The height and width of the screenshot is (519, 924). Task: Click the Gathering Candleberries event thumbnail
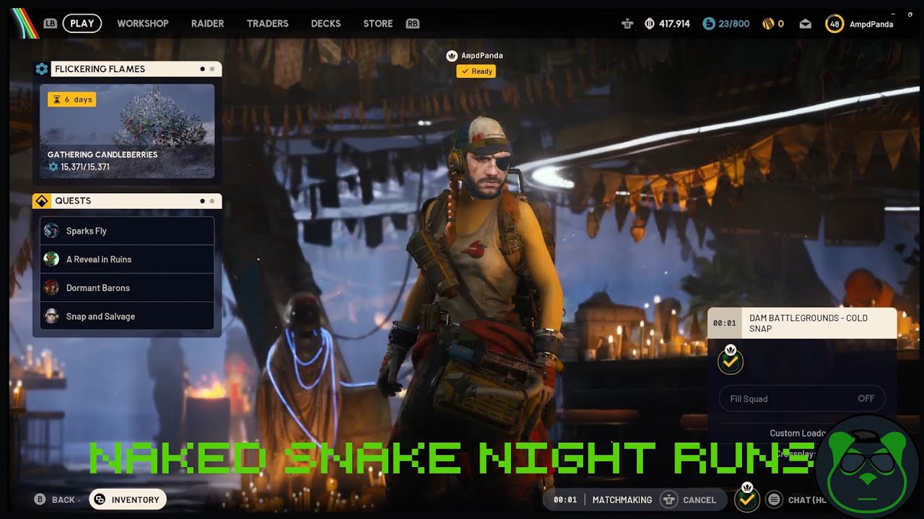(x=127, y=131)
